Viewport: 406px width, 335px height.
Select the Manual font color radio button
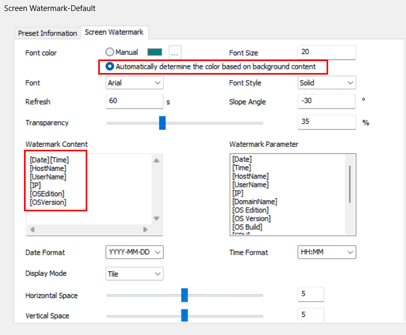click(x=110, y=52)
